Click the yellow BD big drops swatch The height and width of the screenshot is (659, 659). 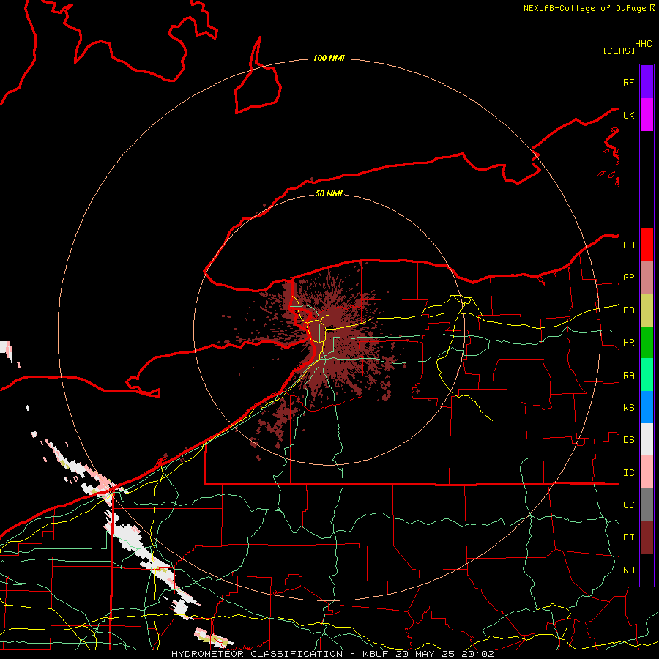point(647,310)
